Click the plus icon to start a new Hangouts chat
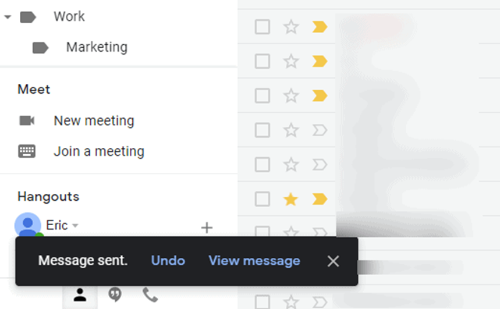This screenshot has height=309, width=500. click(x=207, y=228)
